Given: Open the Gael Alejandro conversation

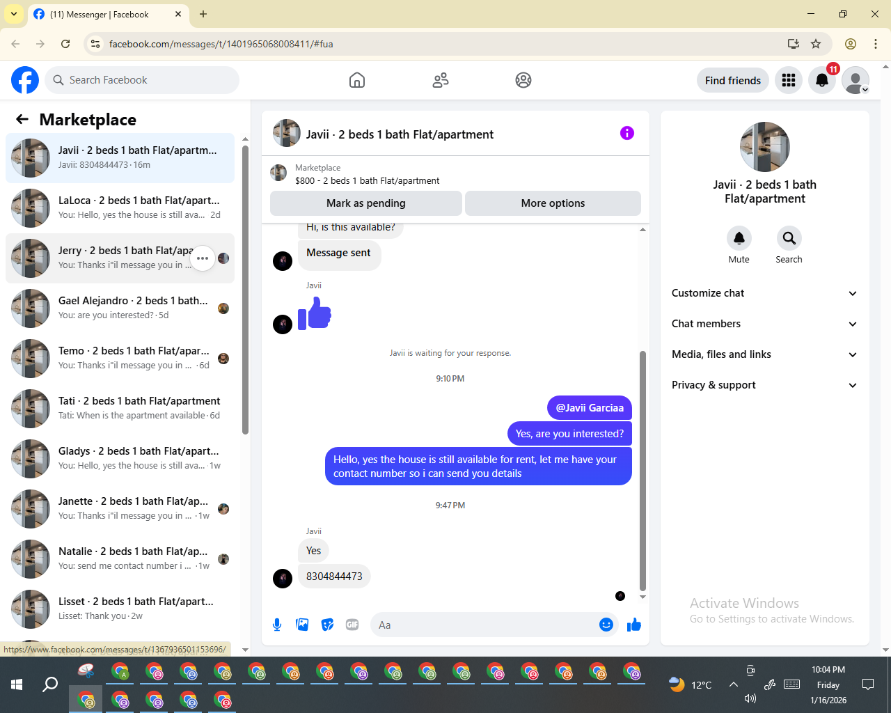Looking at the screenshot, I should [x=120, y=308].
